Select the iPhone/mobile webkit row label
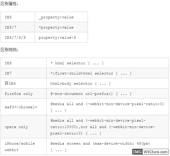 click(x=20, y=147)
